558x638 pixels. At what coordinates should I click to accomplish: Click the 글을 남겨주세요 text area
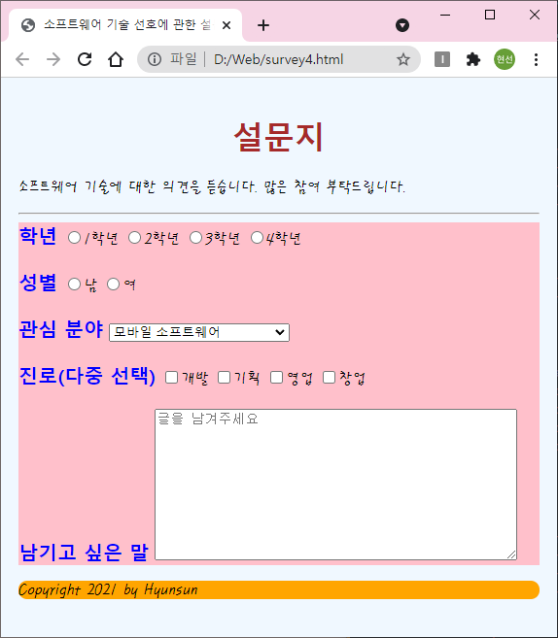pos(335,485)
